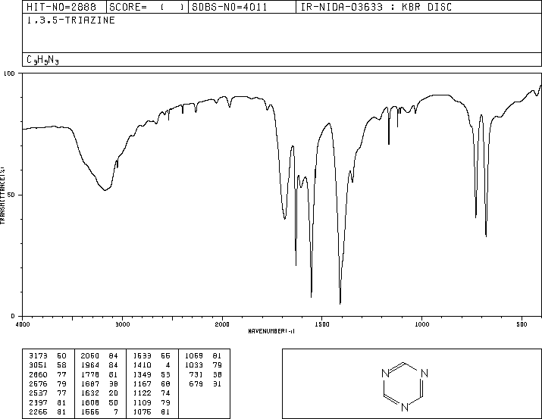Click the WAVENUMBER axis title
Screen dimensions: 542x419
[x=271, y=331]
